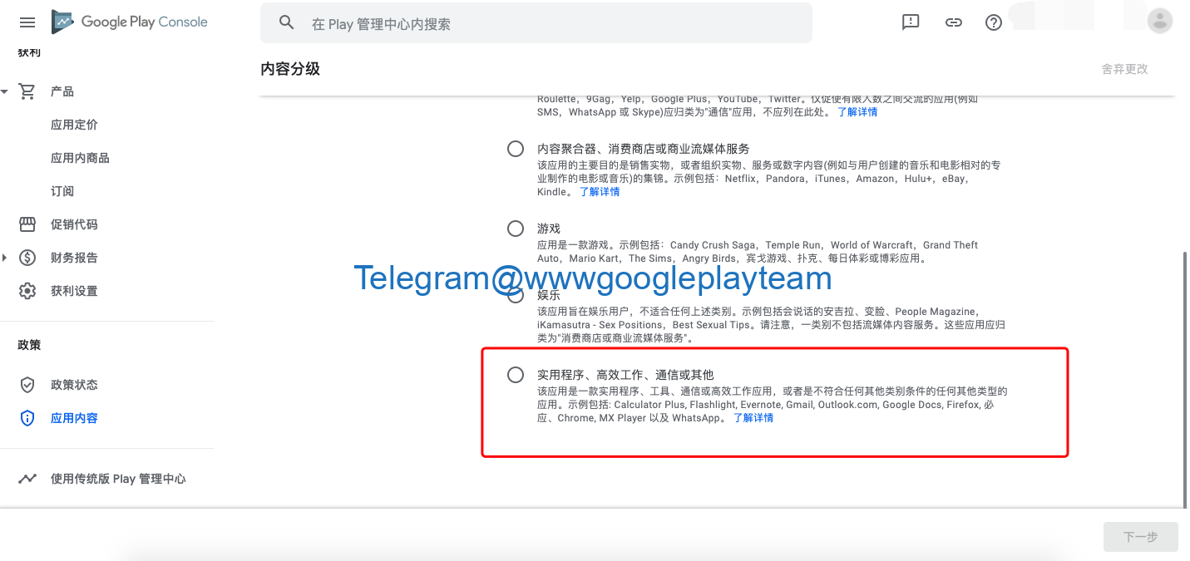
Task: Open 财务报告 in sidebar
Action: click(74, 258)
